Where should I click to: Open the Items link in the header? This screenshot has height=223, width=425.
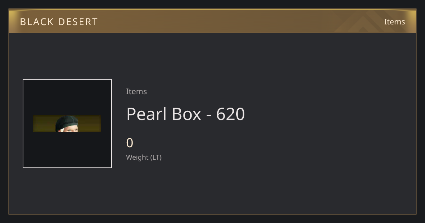click(395, 22)
